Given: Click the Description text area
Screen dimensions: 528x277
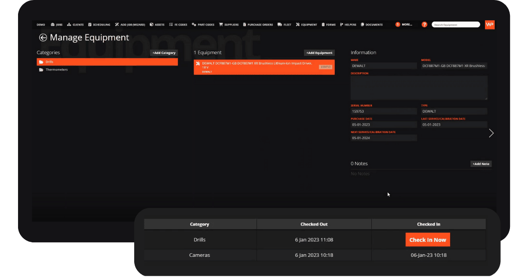Looking at the screenshot, I should 419,87.
